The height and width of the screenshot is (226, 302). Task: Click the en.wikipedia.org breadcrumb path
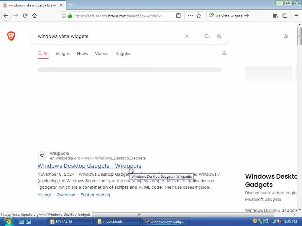click(x=98, y=158)
